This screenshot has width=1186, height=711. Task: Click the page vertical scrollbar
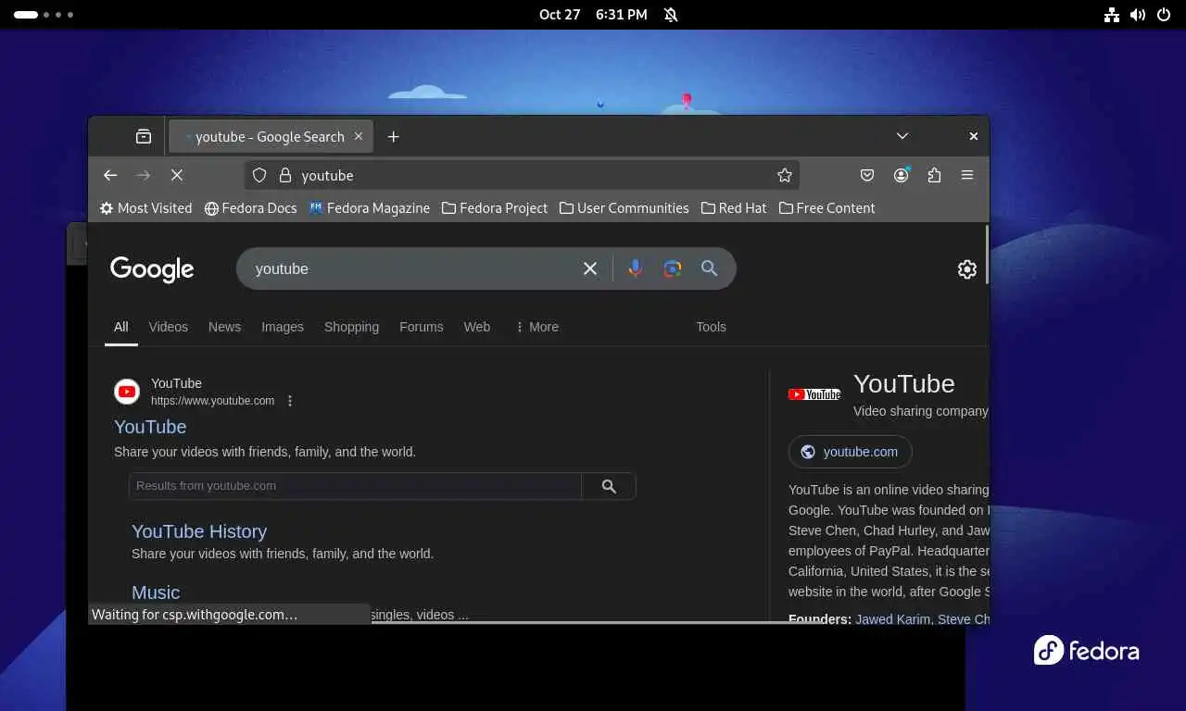tap(986, 255)
